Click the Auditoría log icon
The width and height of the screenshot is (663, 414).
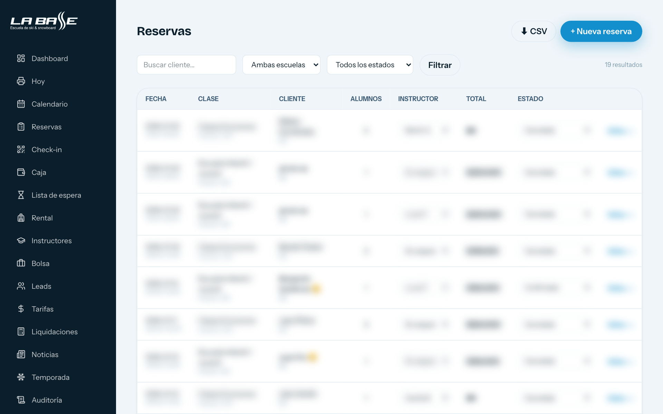(21, 400)
